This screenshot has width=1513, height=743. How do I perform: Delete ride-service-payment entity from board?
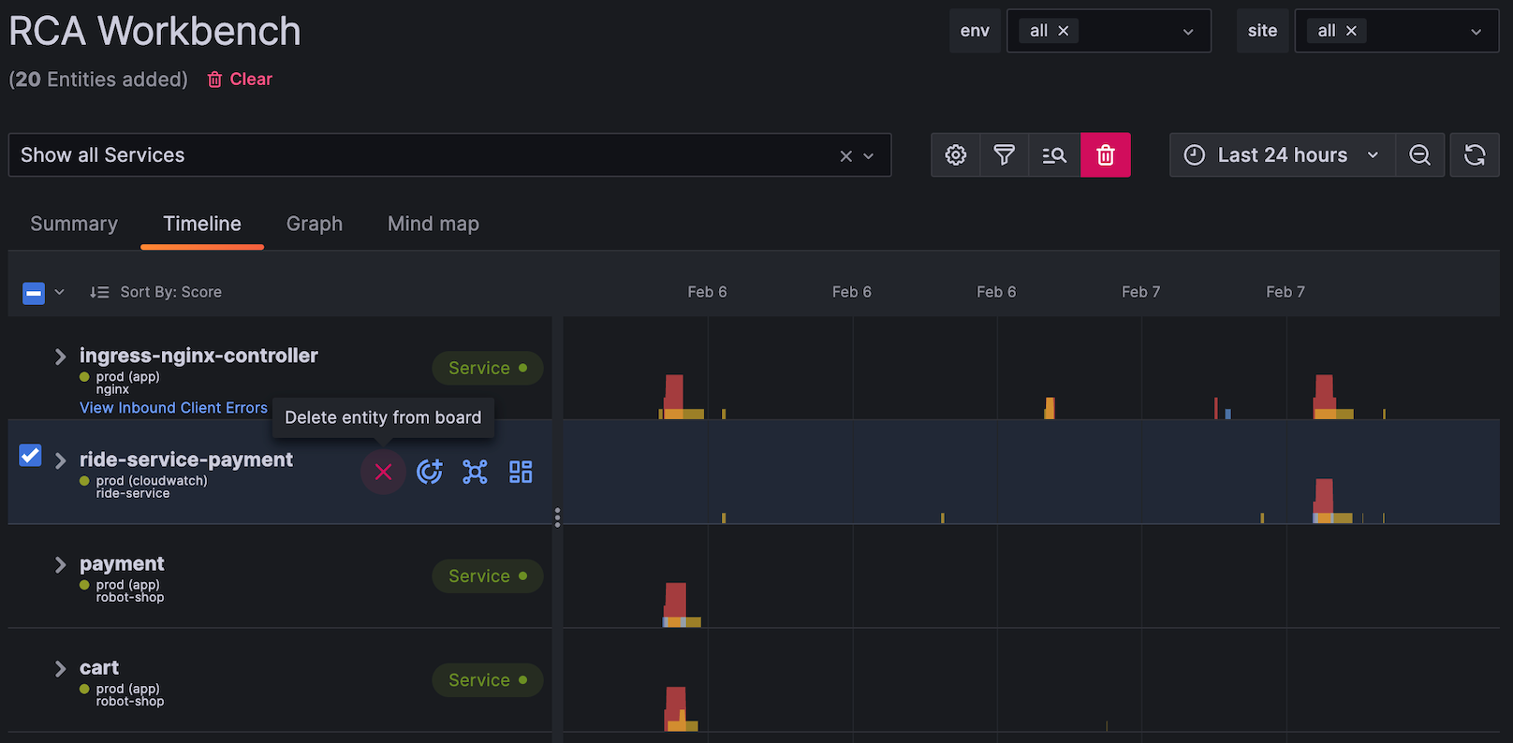[x=383, y=473]
